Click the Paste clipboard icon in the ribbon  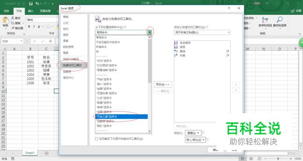(x=5, y=20)
